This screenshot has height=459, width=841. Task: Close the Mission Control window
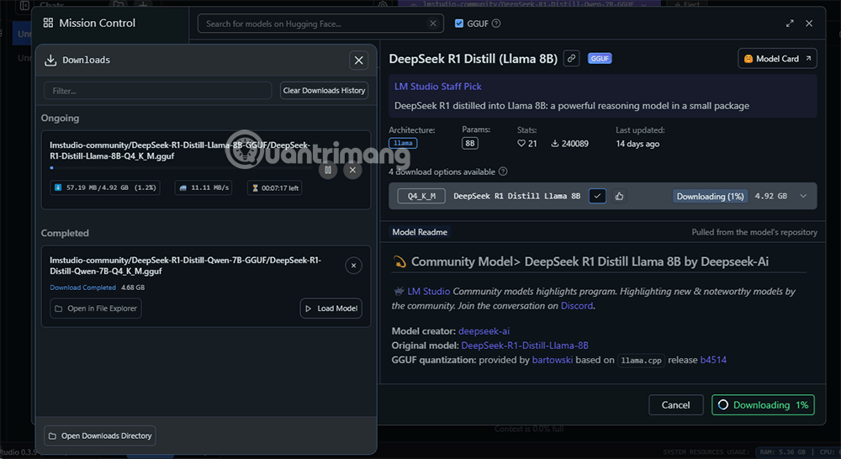[x=809, y=24]
